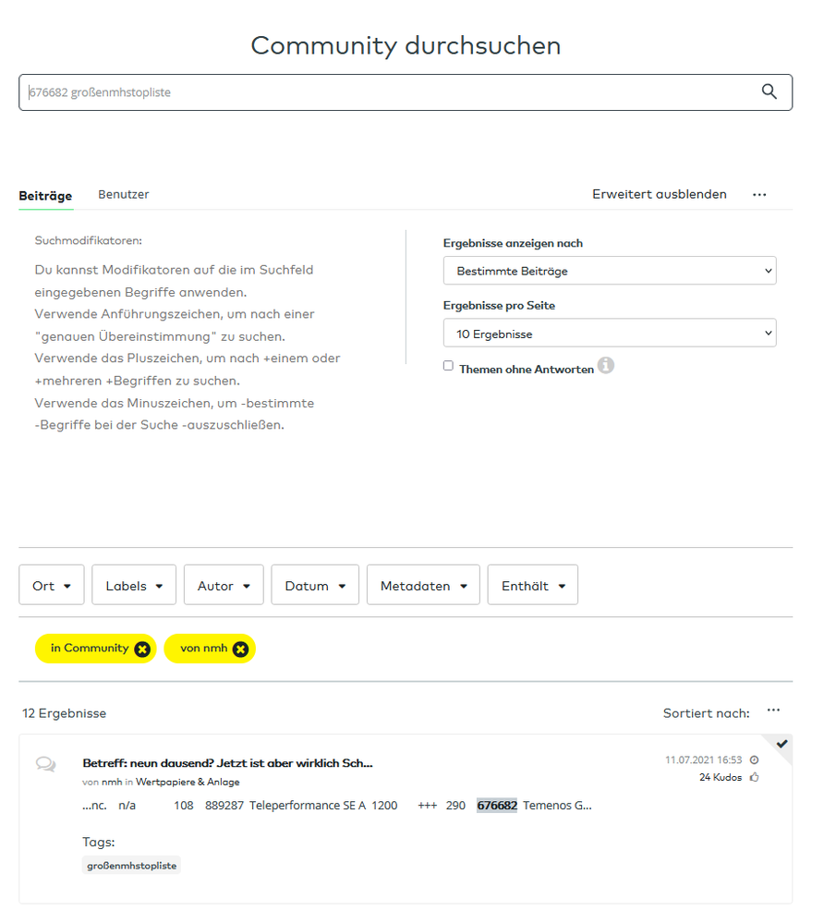
Task: Open the three-dot menu near Erweitert ausblenden
Action: coord(759,194)
